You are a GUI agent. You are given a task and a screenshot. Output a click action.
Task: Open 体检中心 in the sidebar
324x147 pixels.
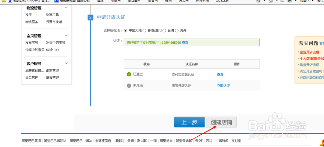pos(52,50)
